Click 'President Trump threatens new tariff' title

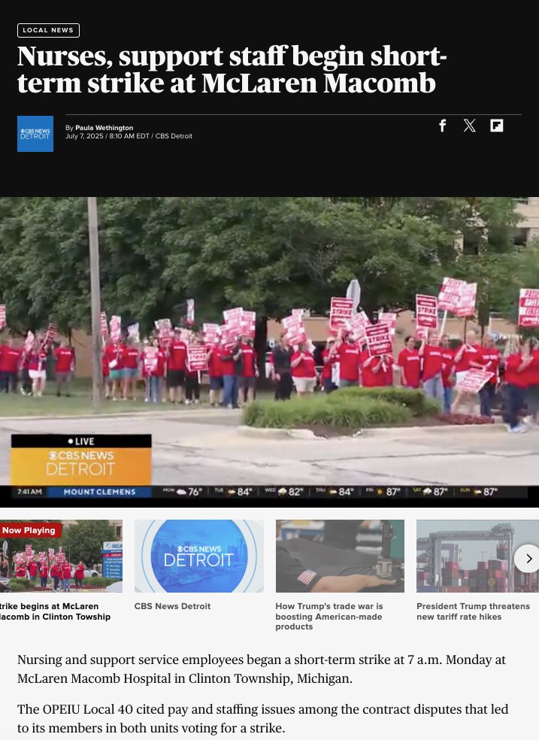pyautogui.click(x=474, y=611)
